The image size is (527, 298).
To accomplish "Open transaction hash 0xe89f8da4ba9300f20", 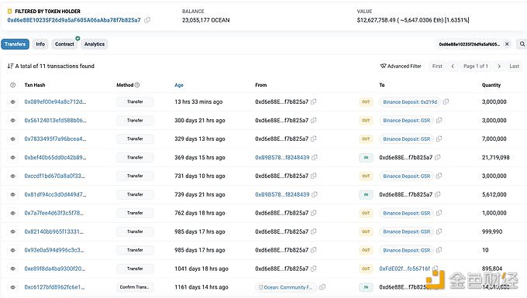I will [x=55, y=269].
